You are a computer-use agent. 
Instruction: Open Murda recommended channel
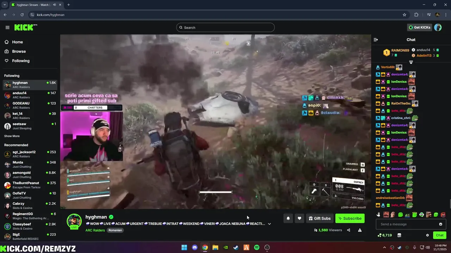click(30, 164)
